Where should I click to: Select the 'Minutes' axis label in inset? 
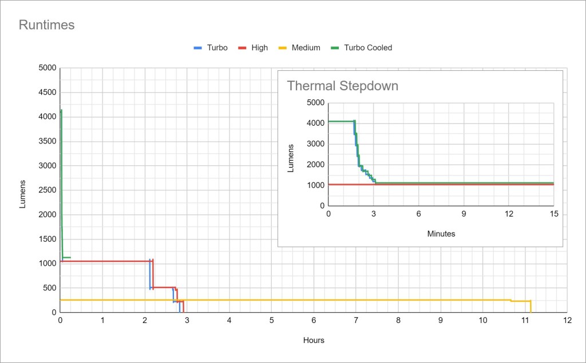[x=441, y=234]
